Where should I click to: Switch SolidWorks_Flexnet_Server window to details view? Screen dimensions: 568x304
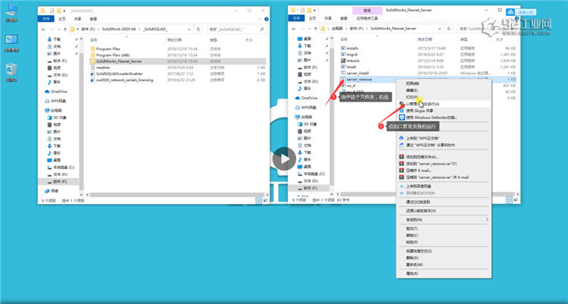(x=510, y=200)
